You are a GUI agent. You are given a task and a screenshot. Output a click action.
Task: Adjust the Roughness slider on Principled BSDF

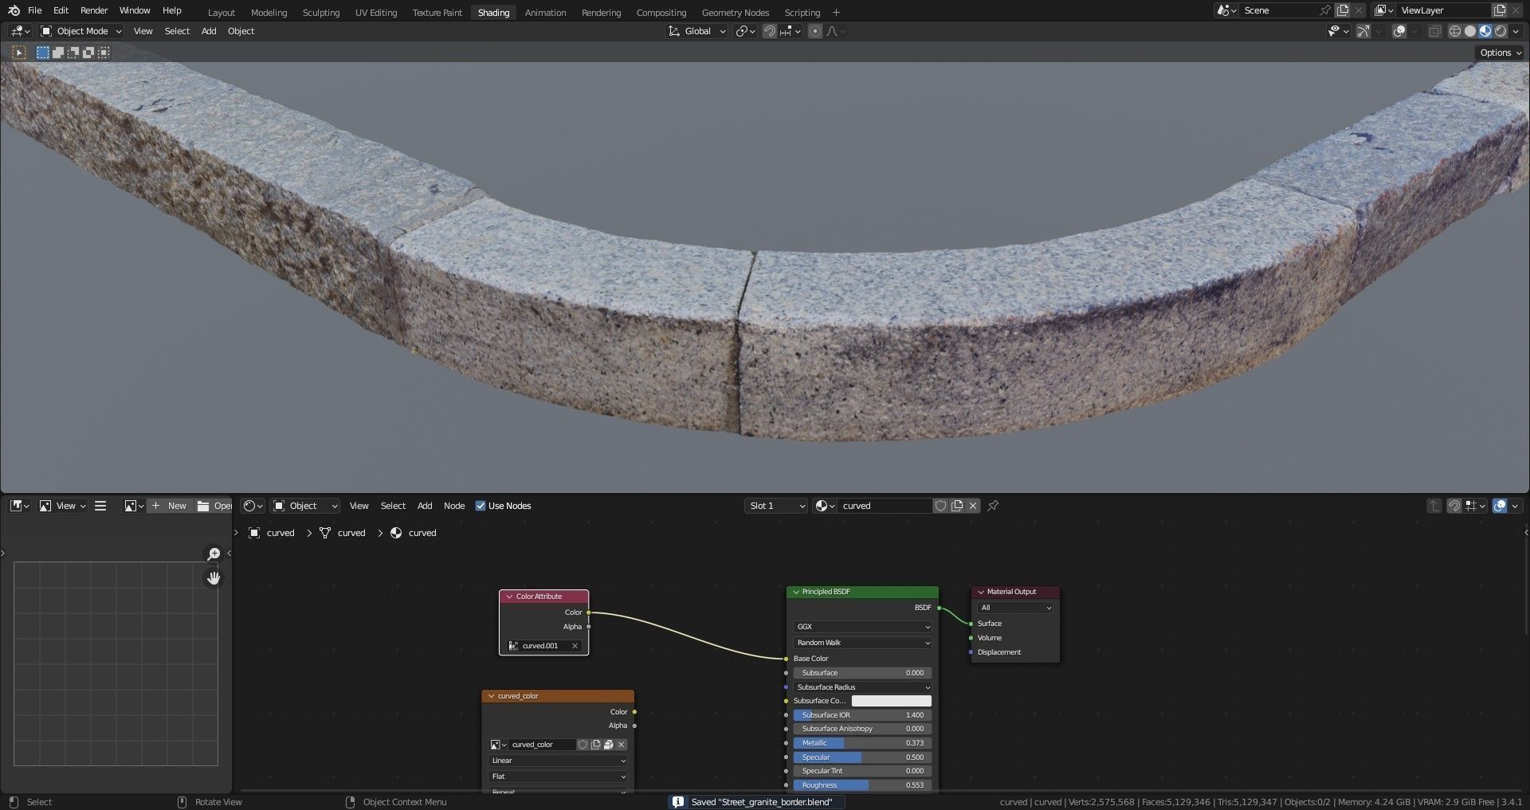(x=862, y=785)
